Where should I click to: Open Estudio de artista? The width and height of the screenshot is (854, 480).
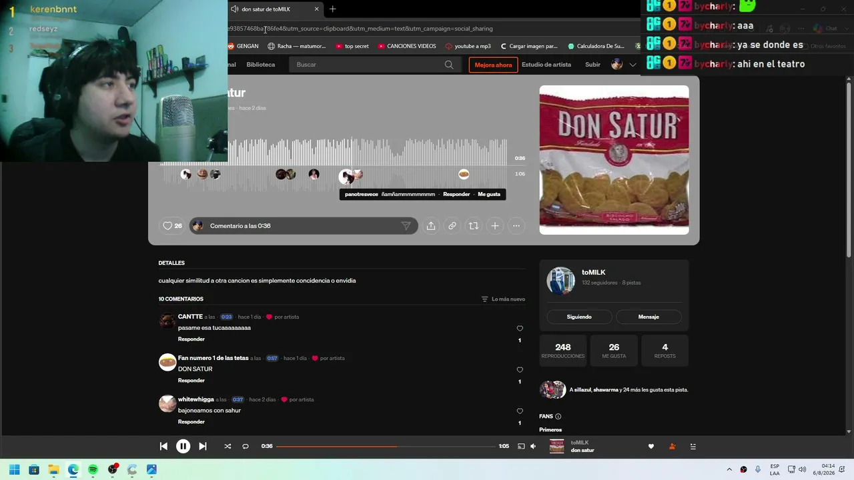click(546, 65)
